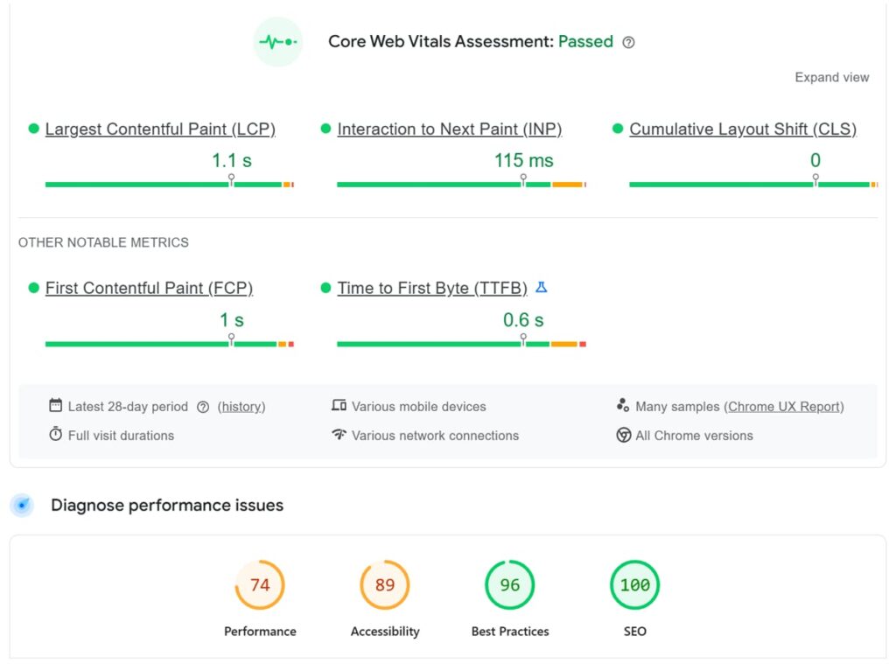Viewport: 896px width, 664px height.
Task: Open First Contentful Paint (FCP) link
Action: click(149, 288)
